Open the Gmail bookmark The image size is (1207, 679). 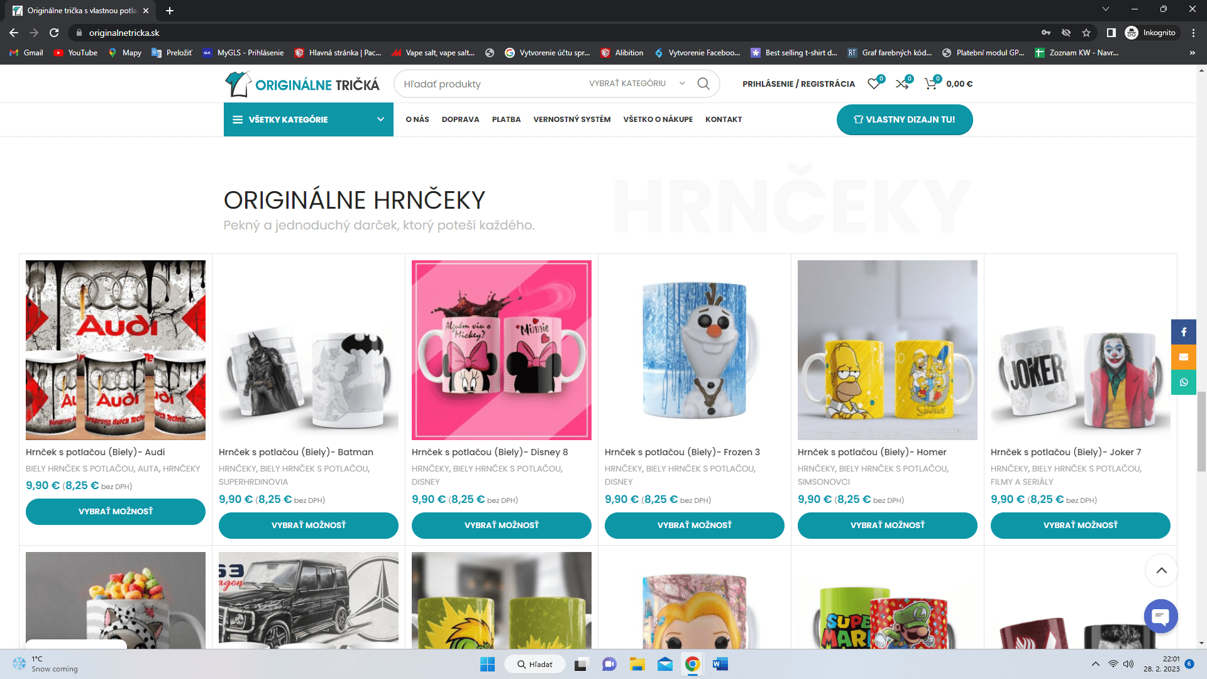(x=26, y=53)
